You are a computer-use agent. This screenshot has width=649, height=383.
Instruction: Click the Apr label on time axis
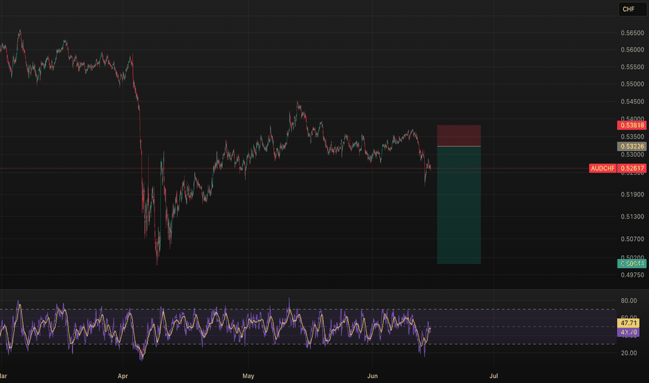(x=123, y=376)
